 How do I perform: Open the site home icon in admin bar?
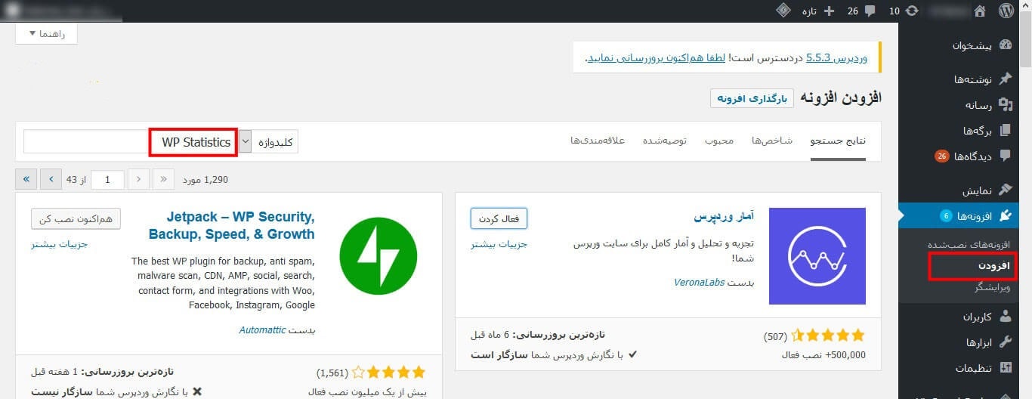[x=980, y=11]
